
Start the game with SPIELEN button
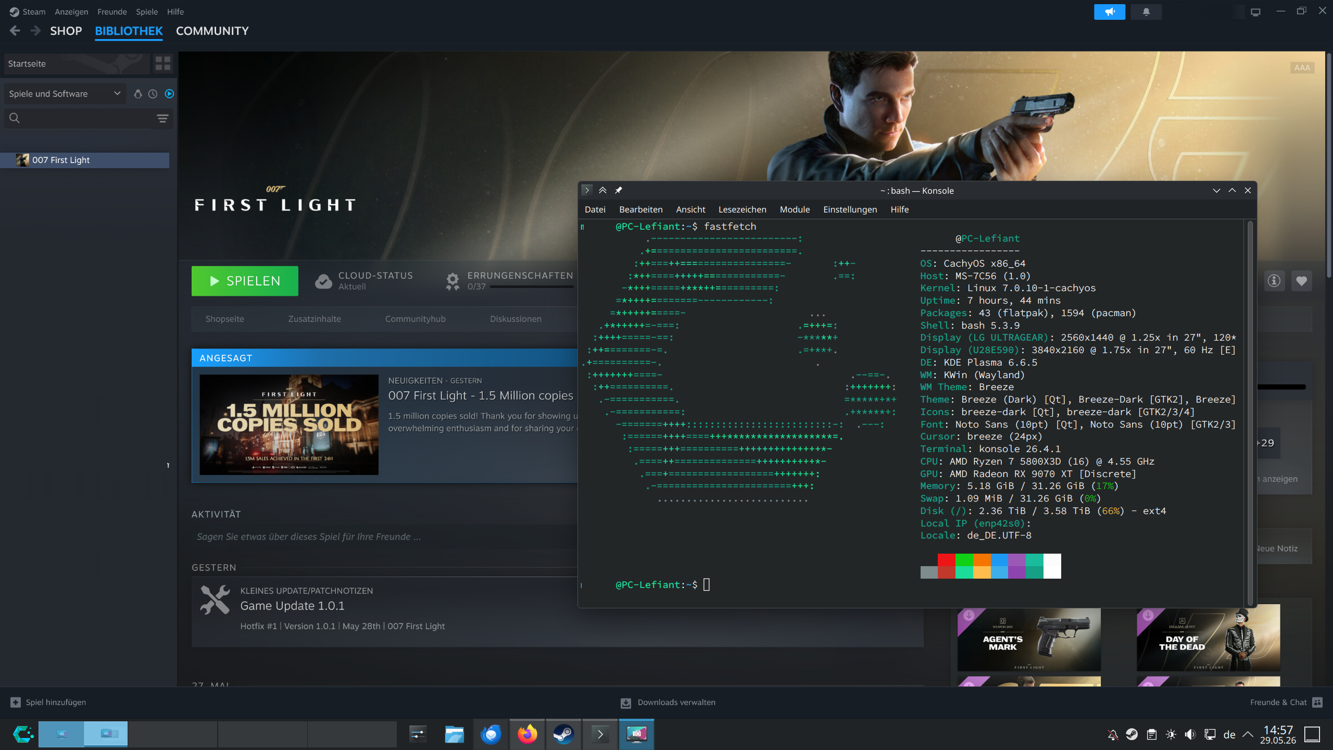coord(245,281)
